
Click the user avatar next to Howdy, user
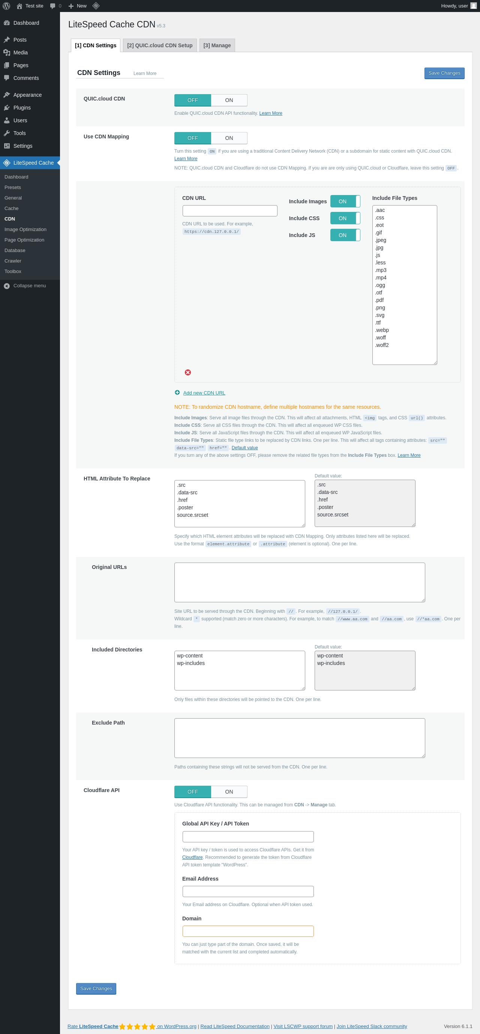coord(474,6)
